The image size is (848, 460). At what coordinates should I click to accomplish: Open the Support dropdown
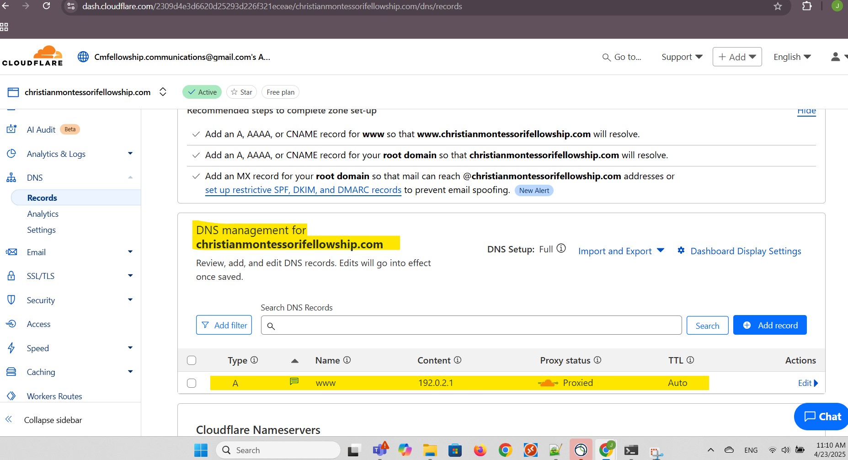pyautogui.click(x=682, y=57)
